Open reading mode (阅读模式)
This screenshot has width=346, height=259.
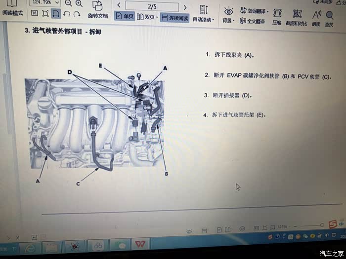(12, 8)
